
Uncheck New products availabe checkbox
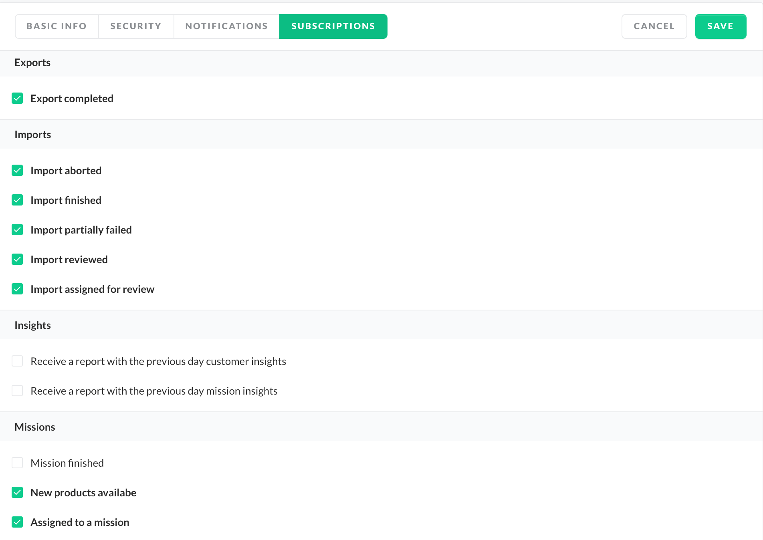click(x=17, y=493)
